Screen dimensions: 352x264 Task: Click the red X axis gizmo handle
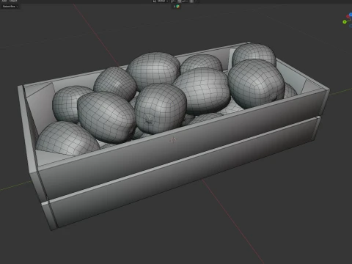[x=348, y=17]
